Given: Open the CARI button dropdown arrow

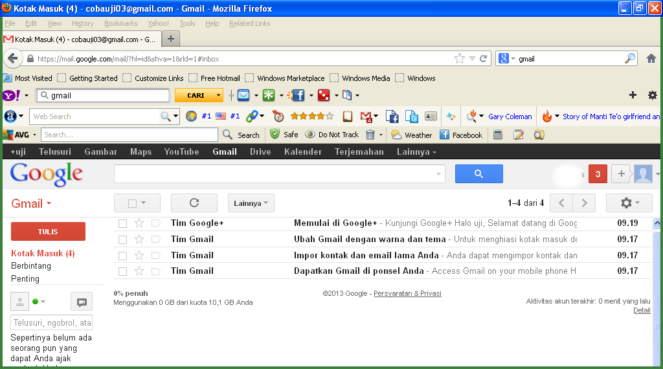Looking at the screenshot, I should [x=218, y=96].
